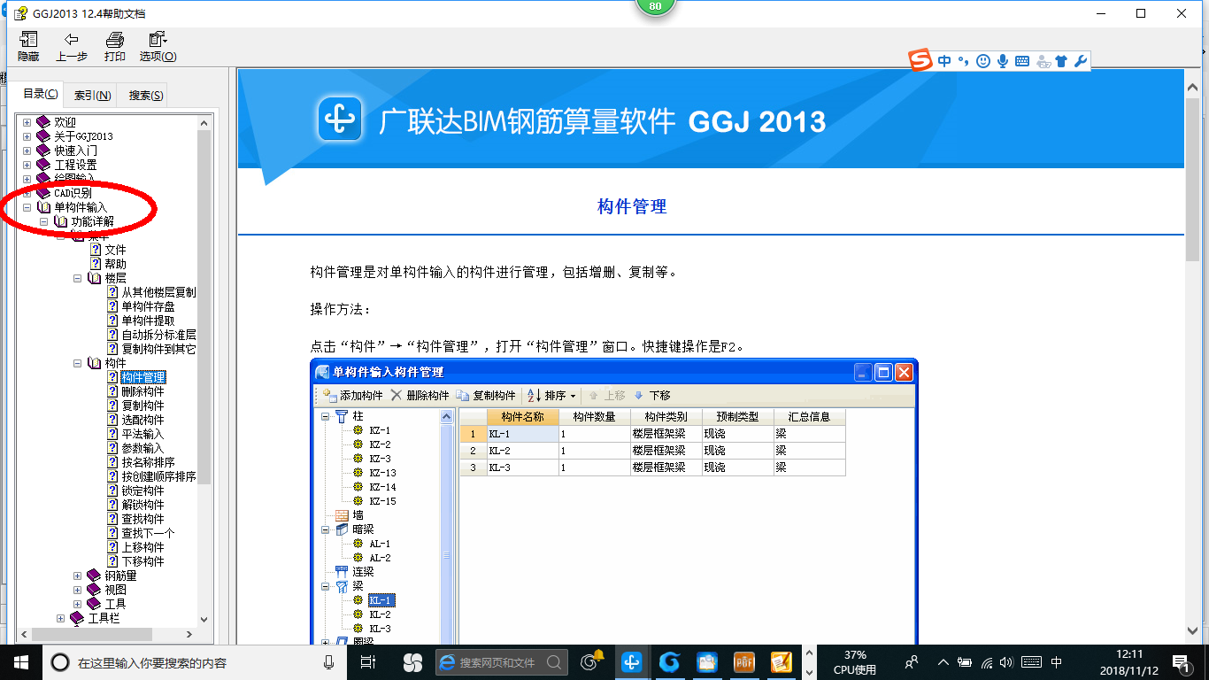Image resolution: width=1209 pixels, height=680 pixels.
Task: Click the 打印 print icon
Action: [115, 40]
